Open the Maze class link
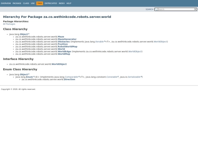The width and height of the screenshot is (198, 148). [x=61, y=37]
